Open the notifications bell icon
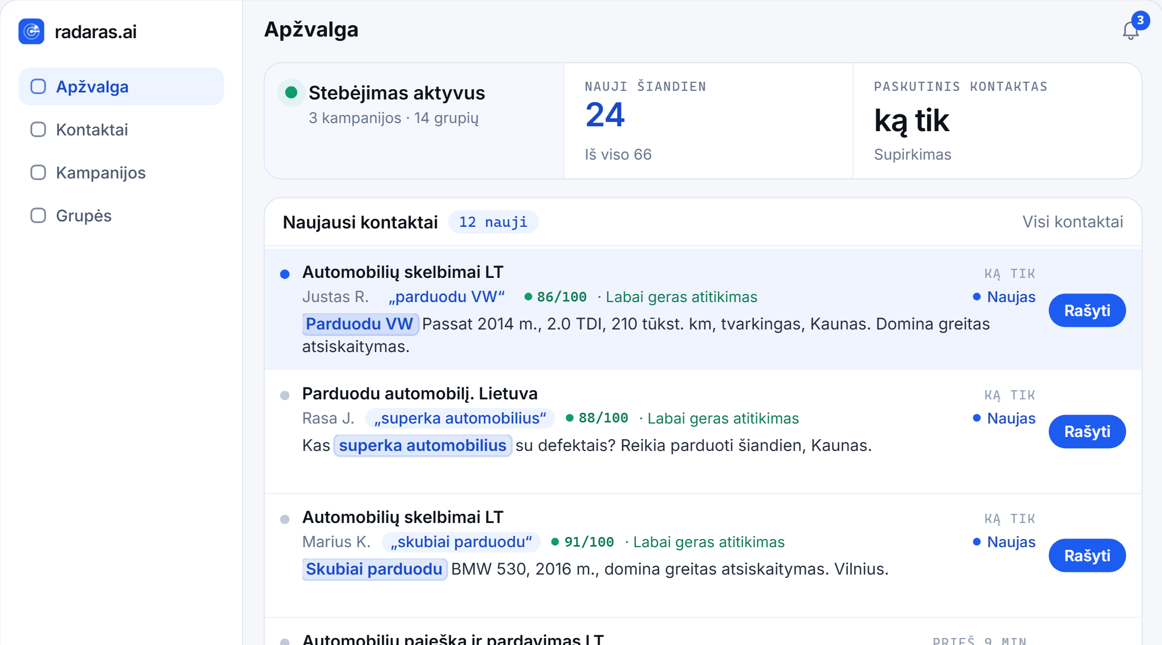This screenshot has width=1162, height=645. [x=1130, y=31]
